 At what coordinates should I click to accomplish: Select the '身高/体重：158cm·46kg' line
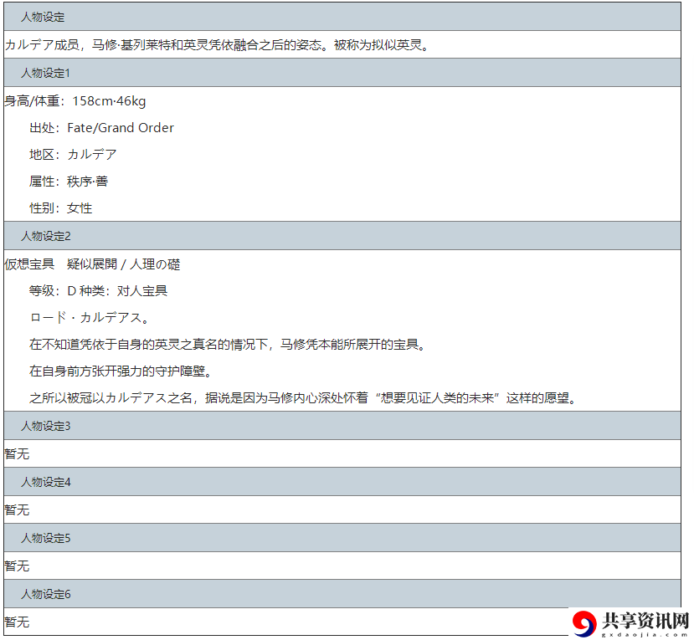75,101
